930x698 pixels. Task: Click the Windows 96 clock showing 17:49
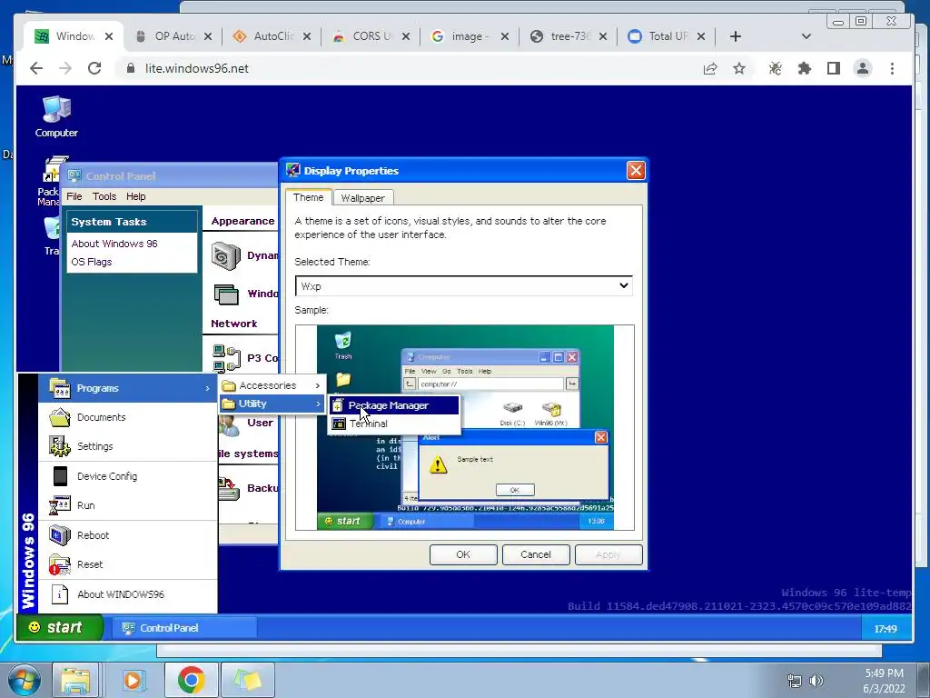[885, 629]
